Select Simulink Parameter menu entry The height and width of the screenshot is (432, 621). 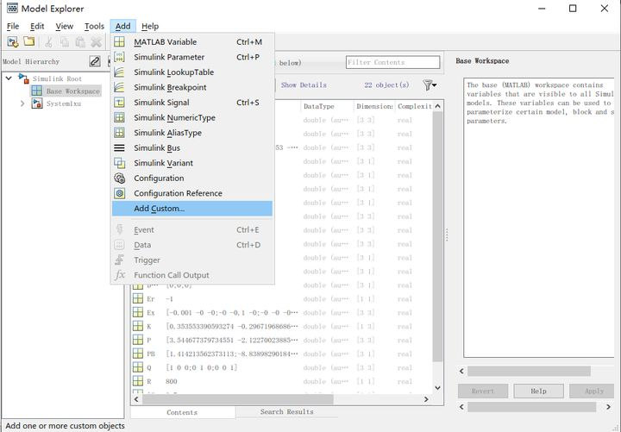click(x=192, y=57)
